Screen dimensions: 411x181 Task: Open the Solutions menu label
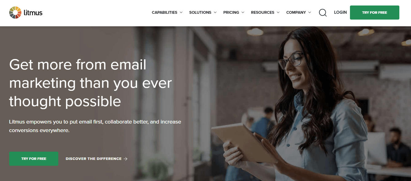pos(200,13)
